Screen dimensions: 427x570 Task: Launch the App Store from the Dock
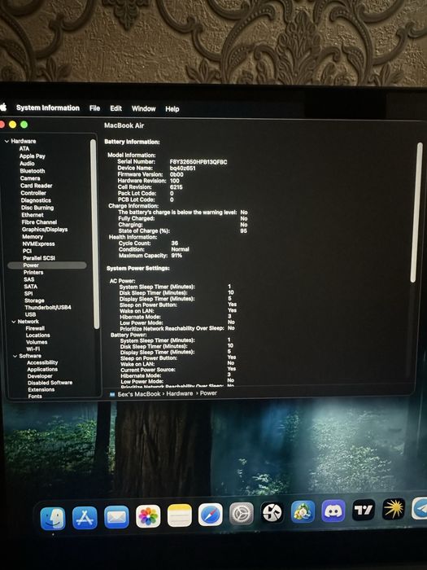coord(85,518)
